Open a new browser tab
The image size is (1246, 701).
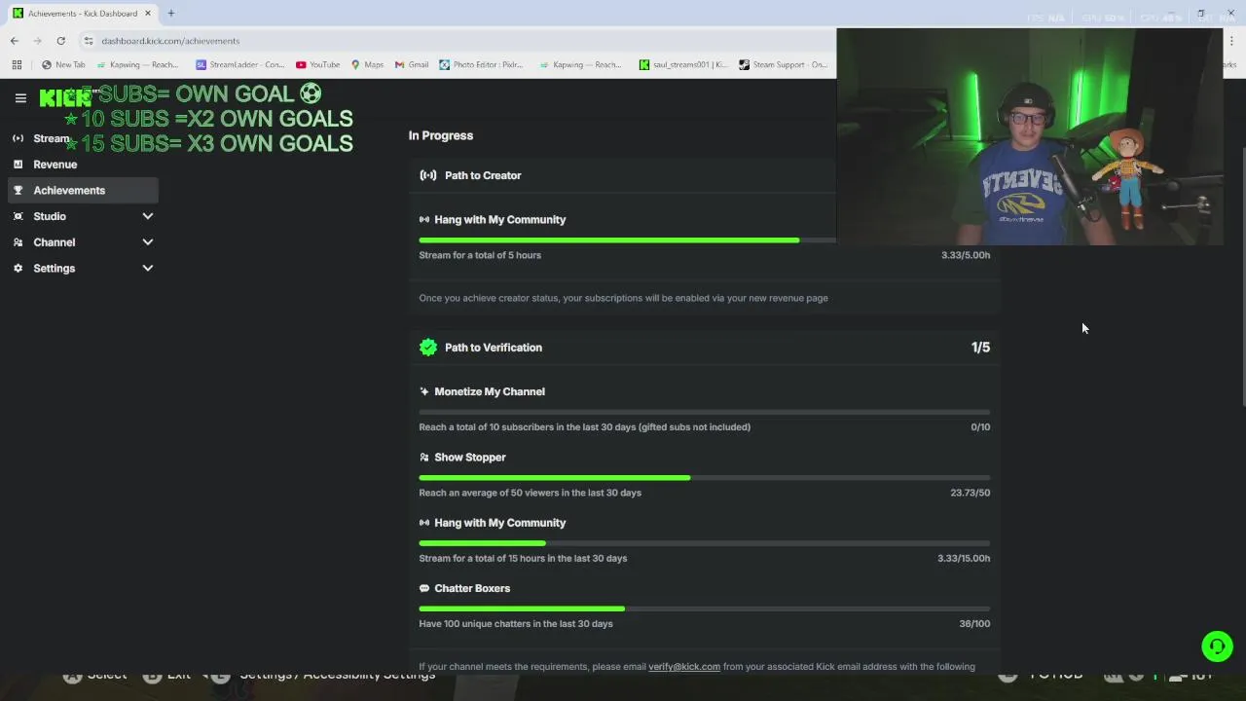tap(170, 14)
